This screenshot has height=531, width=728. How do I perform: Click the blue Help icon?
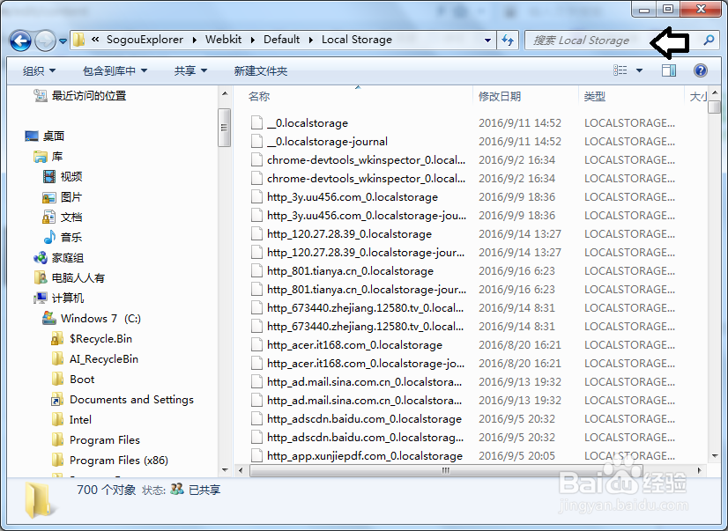point(700,70)
